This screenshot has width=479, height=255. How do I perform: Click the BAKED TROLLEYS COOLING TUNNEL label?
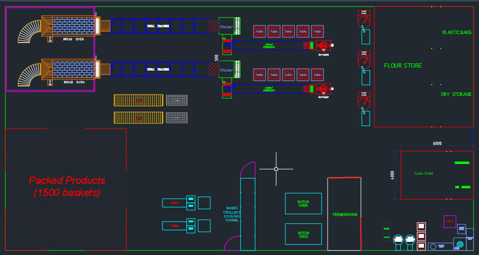[232, 214]
